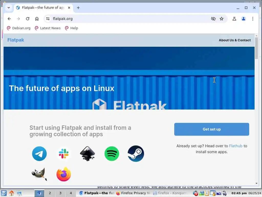Open the experiments flask icon
Screen dimensions: 262x197
[234, 19]
